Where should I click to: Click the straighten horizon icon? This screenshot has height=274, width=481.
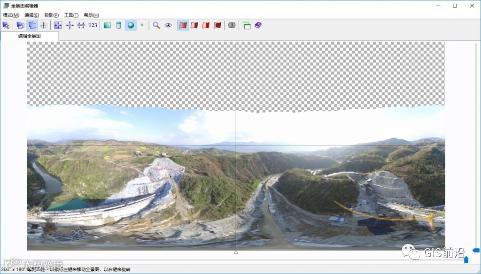(81, 25)
